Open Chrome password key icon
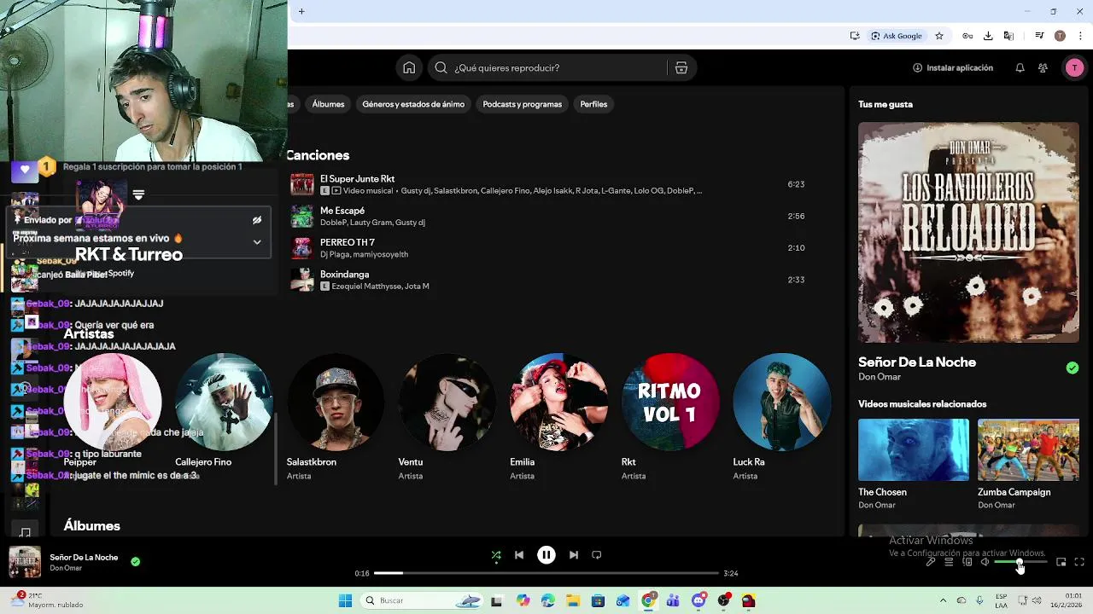The height and width of the screenshot is (614, 1093). pyautogui.click(x=967, y=36)
